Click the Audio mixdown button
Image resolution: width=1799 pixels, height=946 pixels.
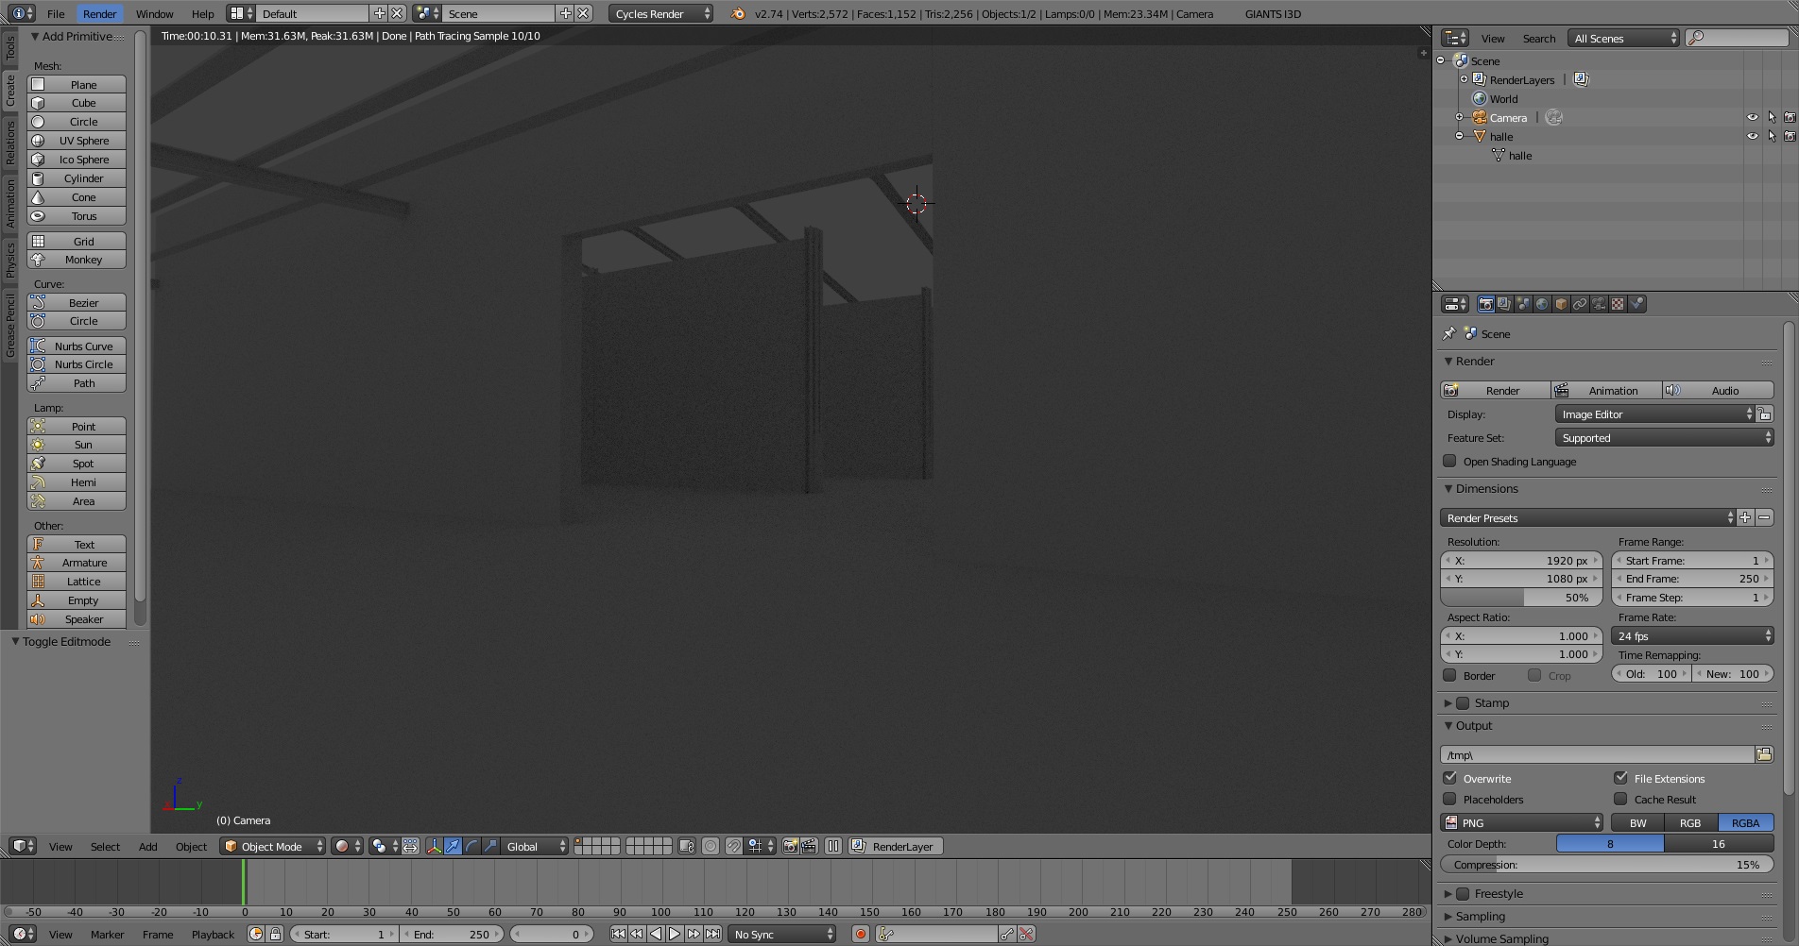point(1718,390)
